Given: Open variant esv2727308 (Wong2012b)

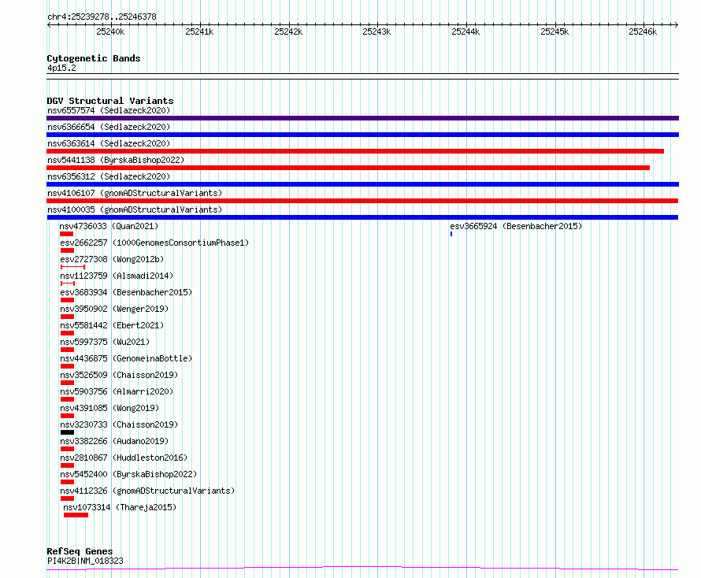Looking at the screenshot, I should click(112, 259).
